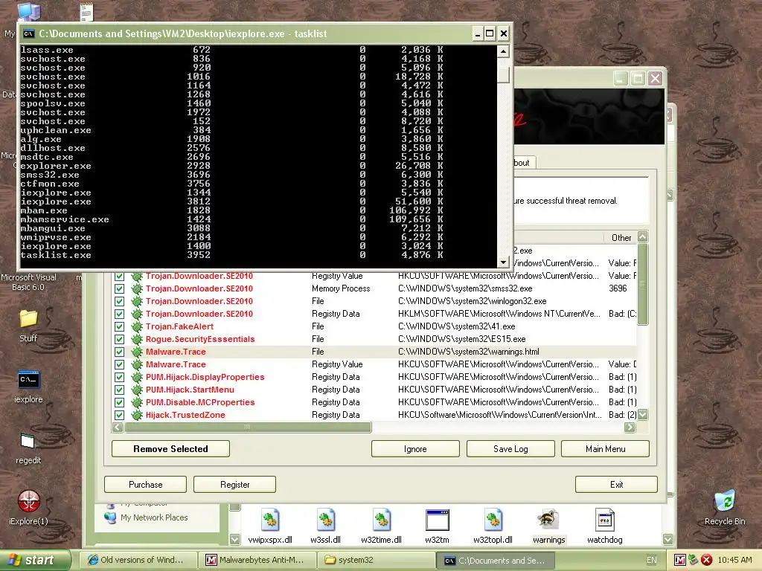Switch to Malwarebytes Anti-Malware taskbar item
This screenshot has width=762, height=571.
(x=257, y=560)
